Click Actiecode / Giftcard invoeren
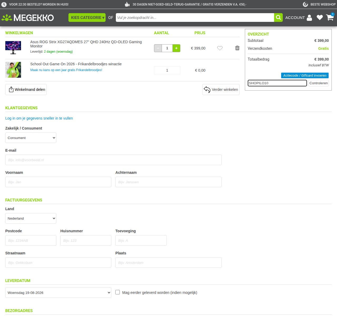 (x=305, y=76)
